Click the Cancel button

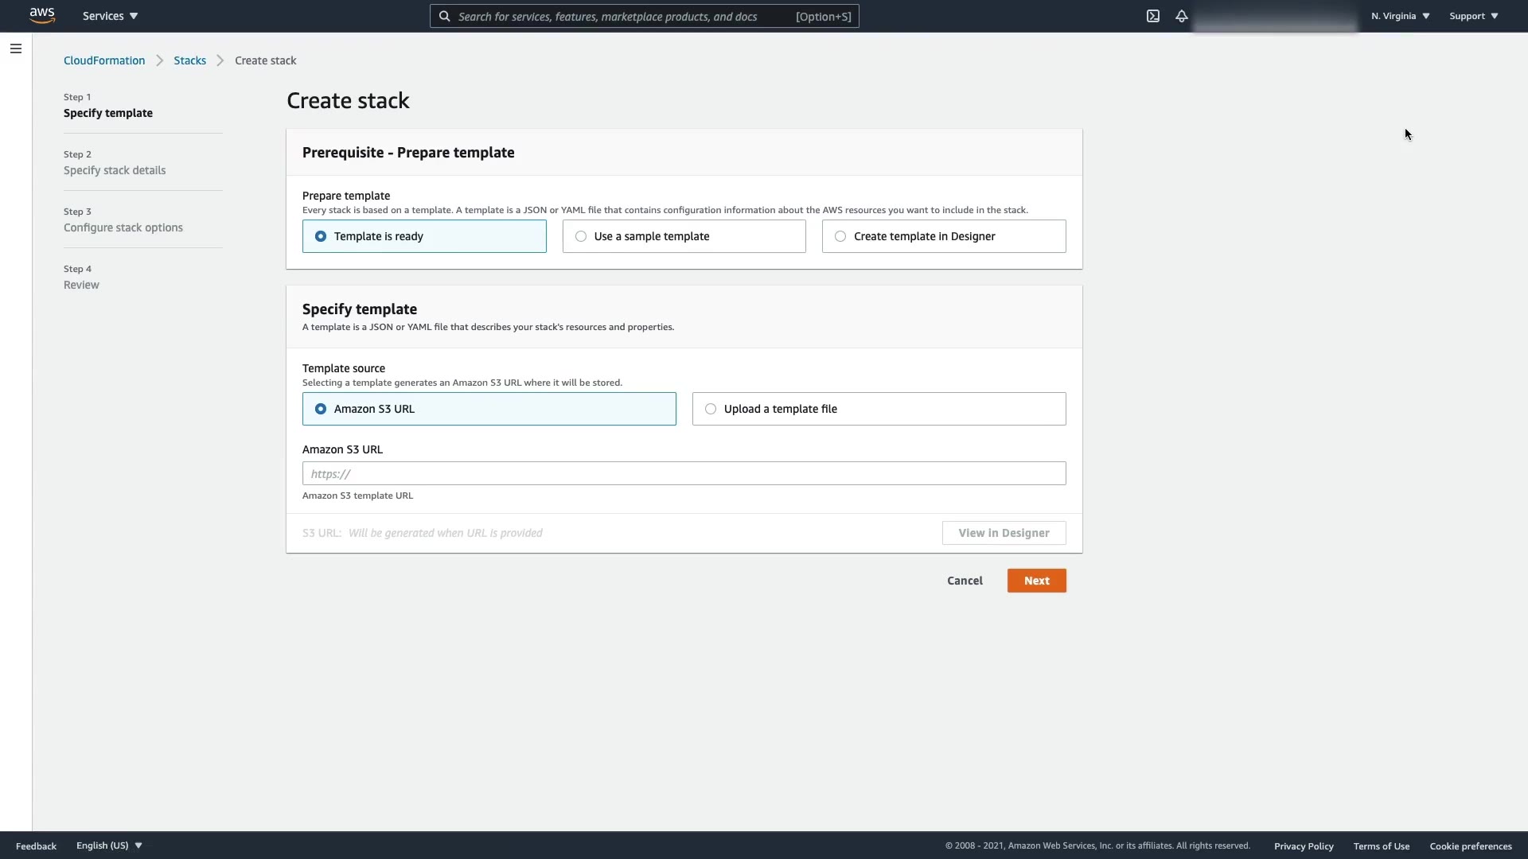click(965, 581)
